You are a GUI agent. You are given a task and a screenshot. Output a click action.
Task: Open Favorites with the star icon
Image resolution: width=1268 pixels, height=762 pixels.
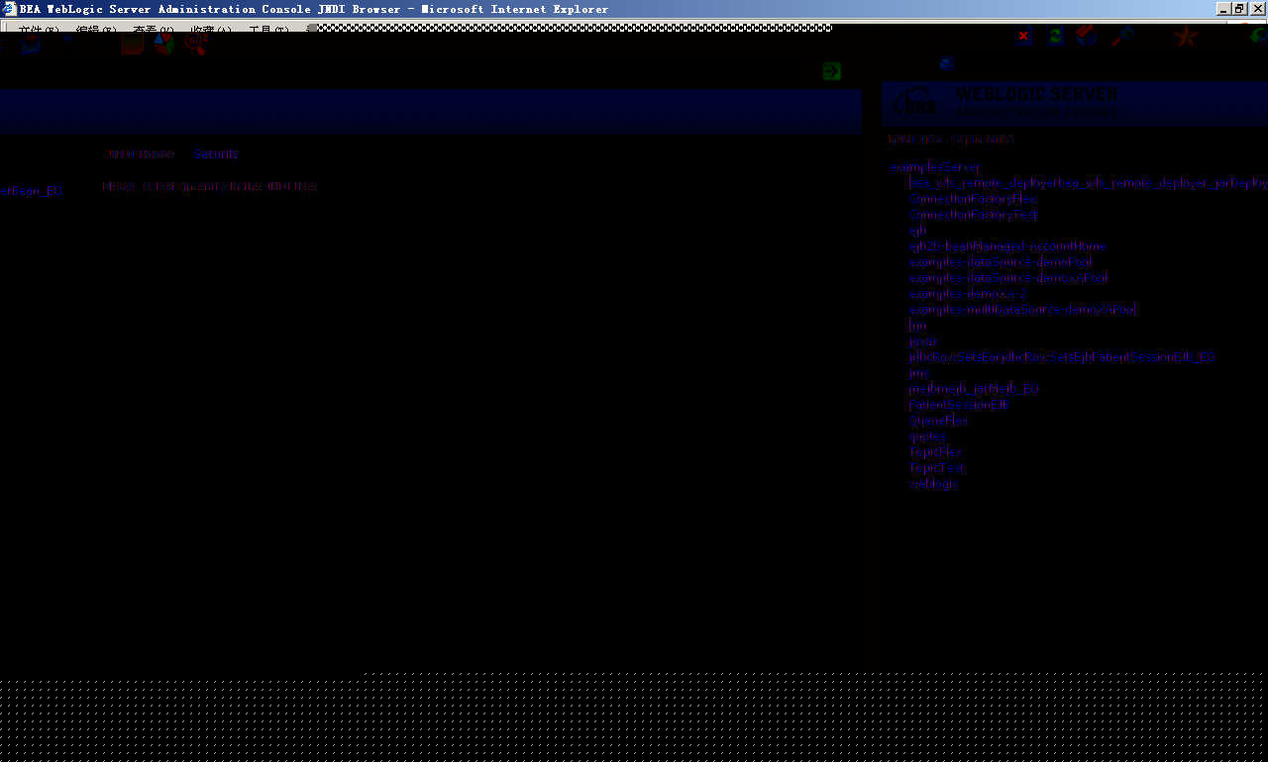[x=1185, y=37]
